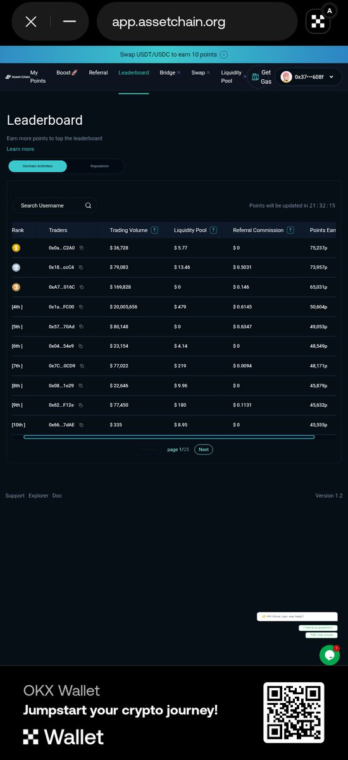
Task: Open the Doc footer link
Action: pyautogui.click(x=57, y=495)
